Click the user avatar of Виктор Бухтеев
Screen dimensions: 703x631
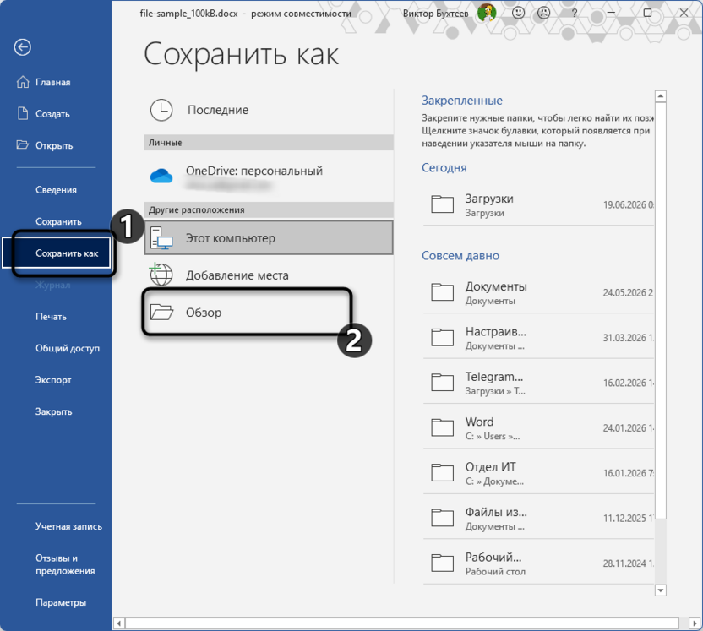click(486, 13)
